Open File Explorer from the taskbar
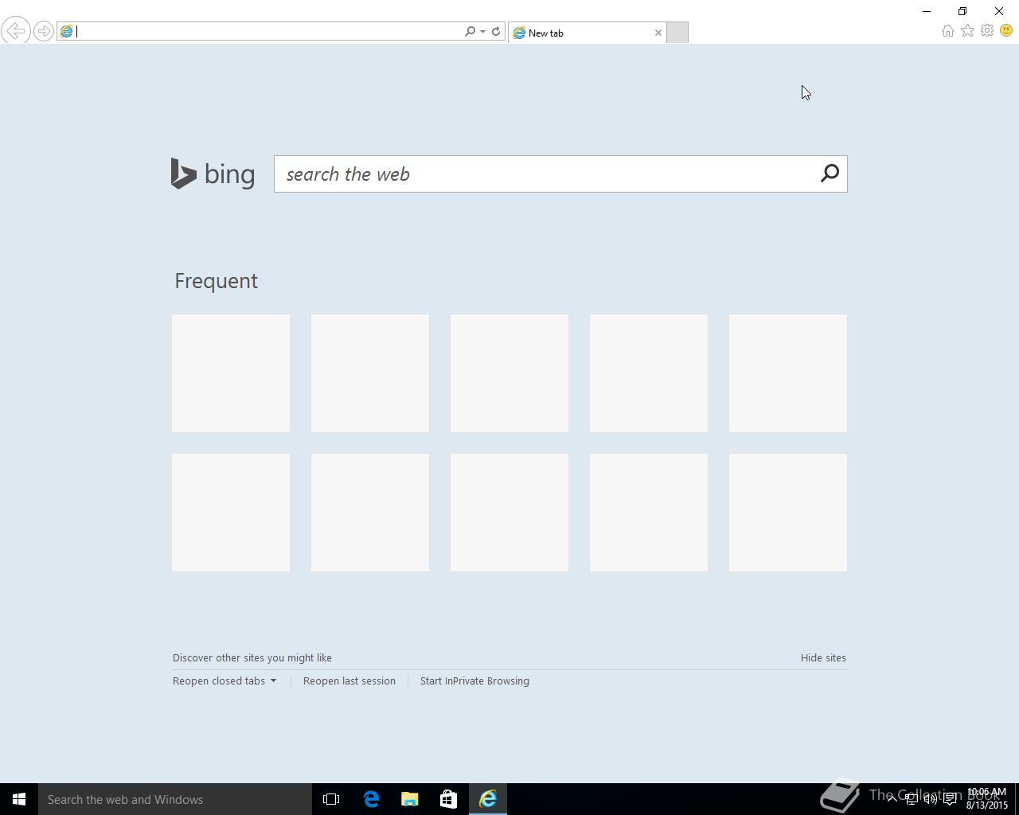Image resolution: width=1019 pixels, height=815 pixels. 410,799
